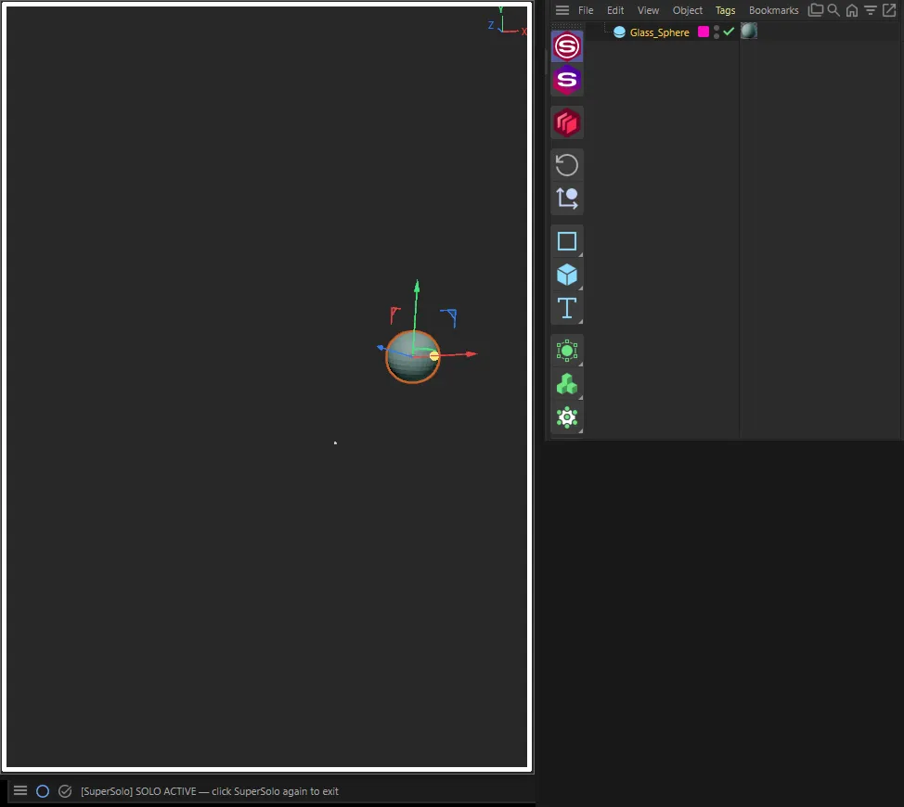Screen dimensions: 904x807
Task: Expand the Text tool flyout arrow
Action: (581, 322)
